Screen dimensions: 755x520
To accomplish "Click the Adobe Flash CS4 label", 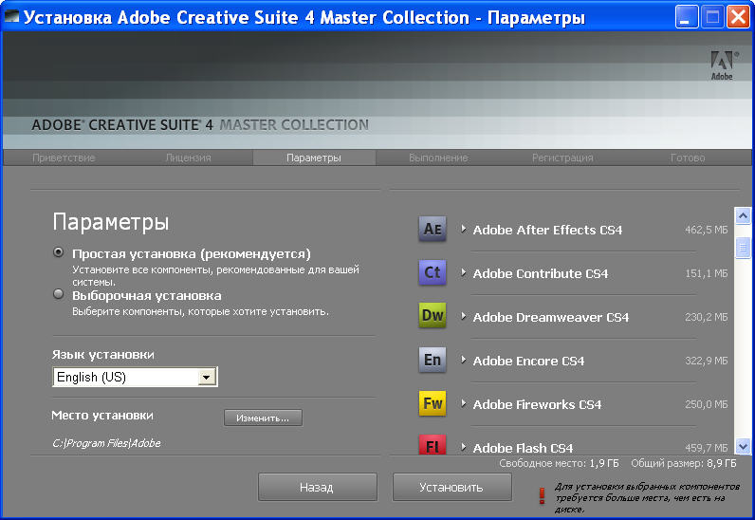I will (523, 448).
